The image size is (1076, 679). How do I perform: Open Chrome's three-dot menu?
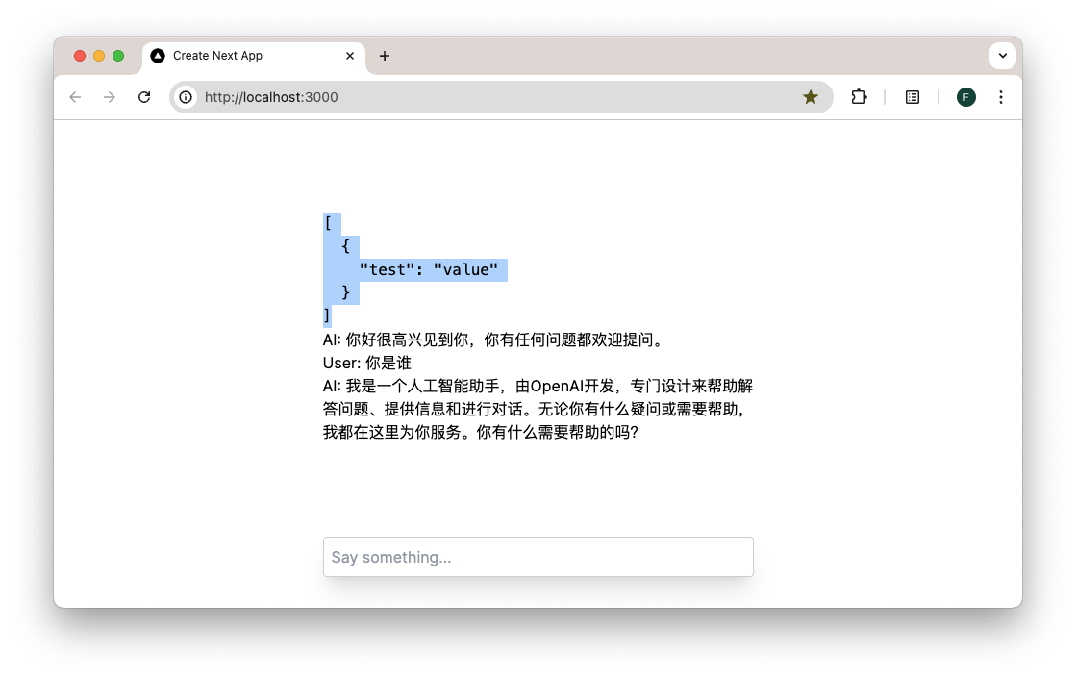[1001, 97]
